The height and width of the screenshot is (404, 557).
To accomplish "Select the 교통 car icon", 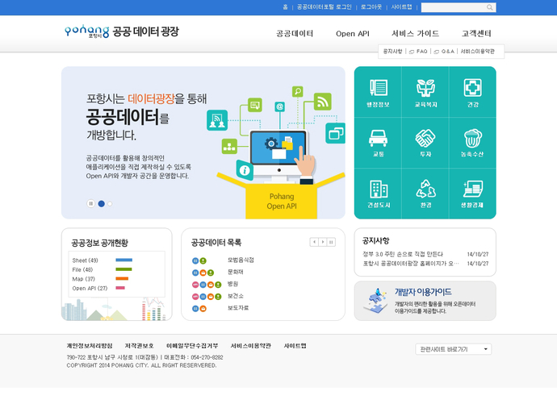I will (378, 142).
